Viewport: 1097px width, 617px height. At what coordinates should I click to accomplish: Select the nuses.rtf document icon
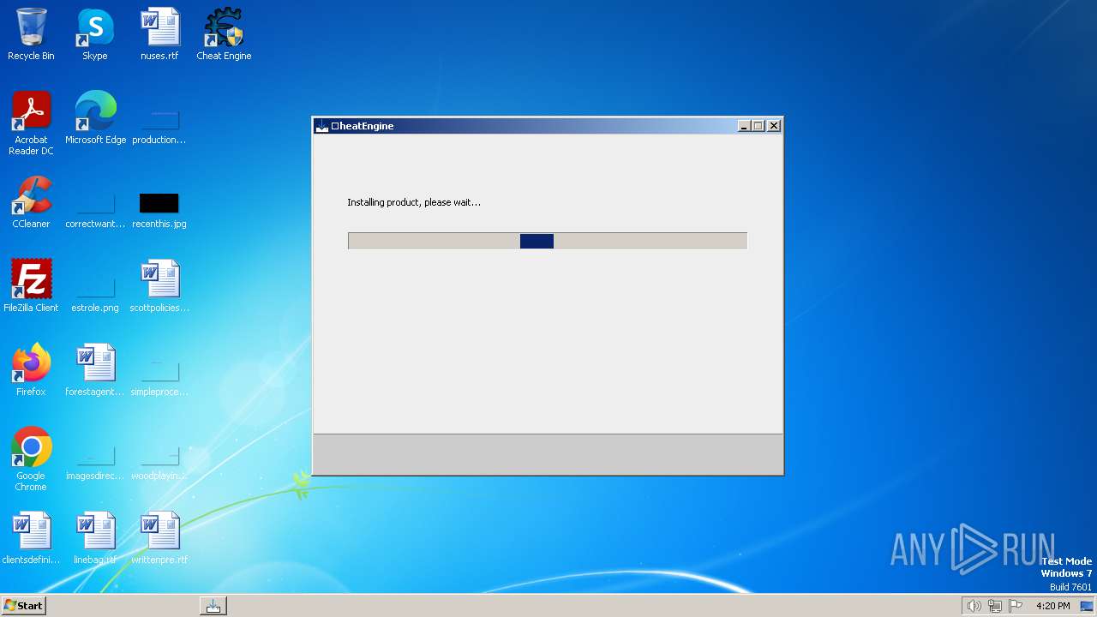click(x=159, y=34)
